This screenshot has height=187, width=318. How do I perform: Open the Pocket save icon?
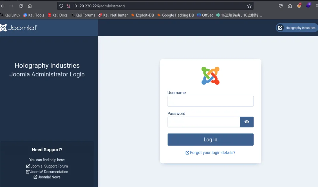281,6
